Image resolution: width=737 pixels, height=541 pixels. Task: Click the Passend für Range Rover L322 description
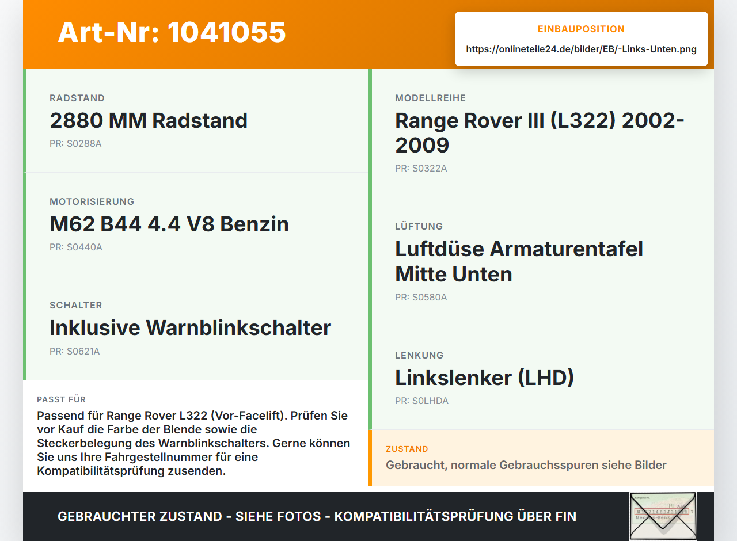pos(193,443)
